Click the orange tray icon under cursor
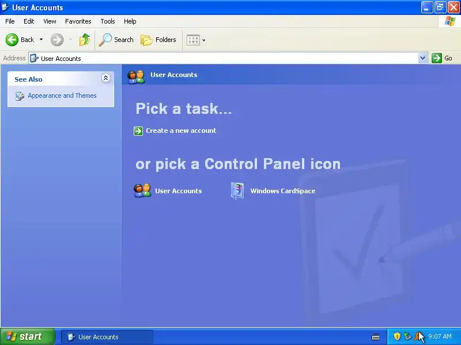Image resolution: width=461 pixels, height=345 pixels. pos(418,336)
